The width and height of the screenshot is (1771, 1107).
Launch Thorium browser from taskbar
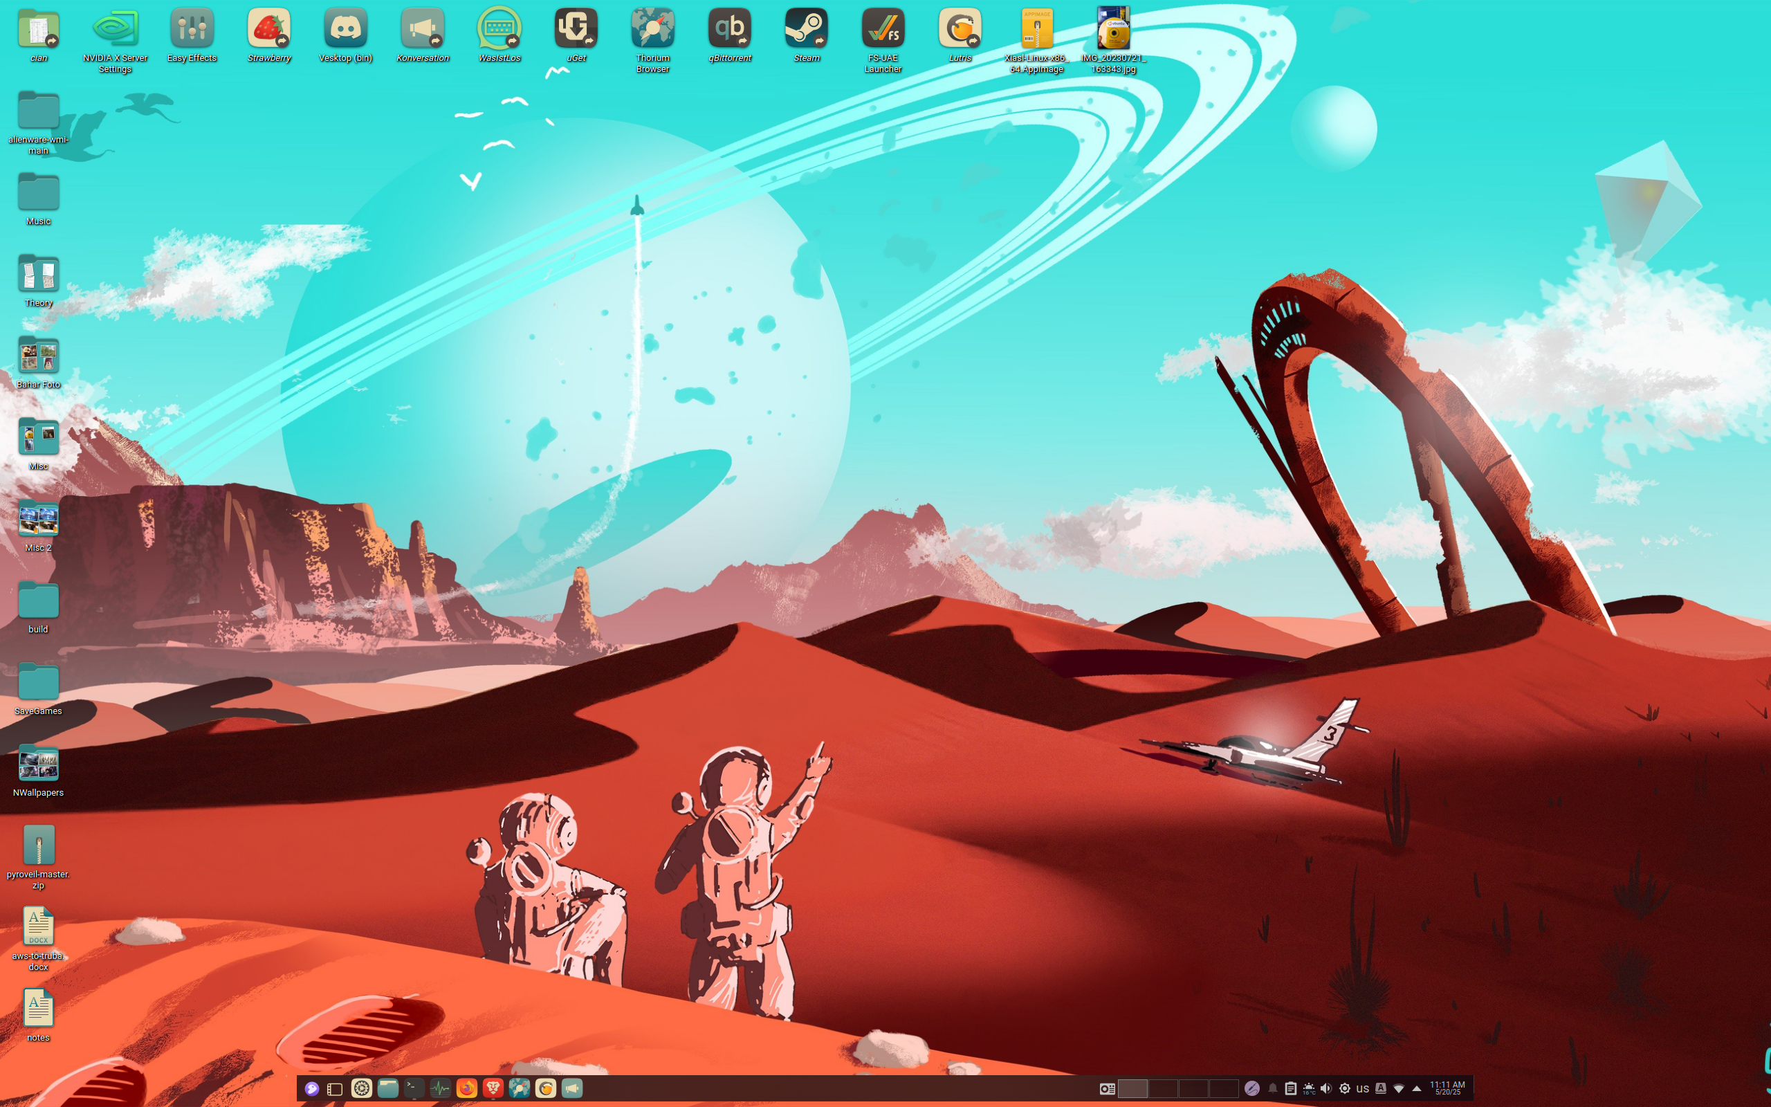tap(520, 1089)
